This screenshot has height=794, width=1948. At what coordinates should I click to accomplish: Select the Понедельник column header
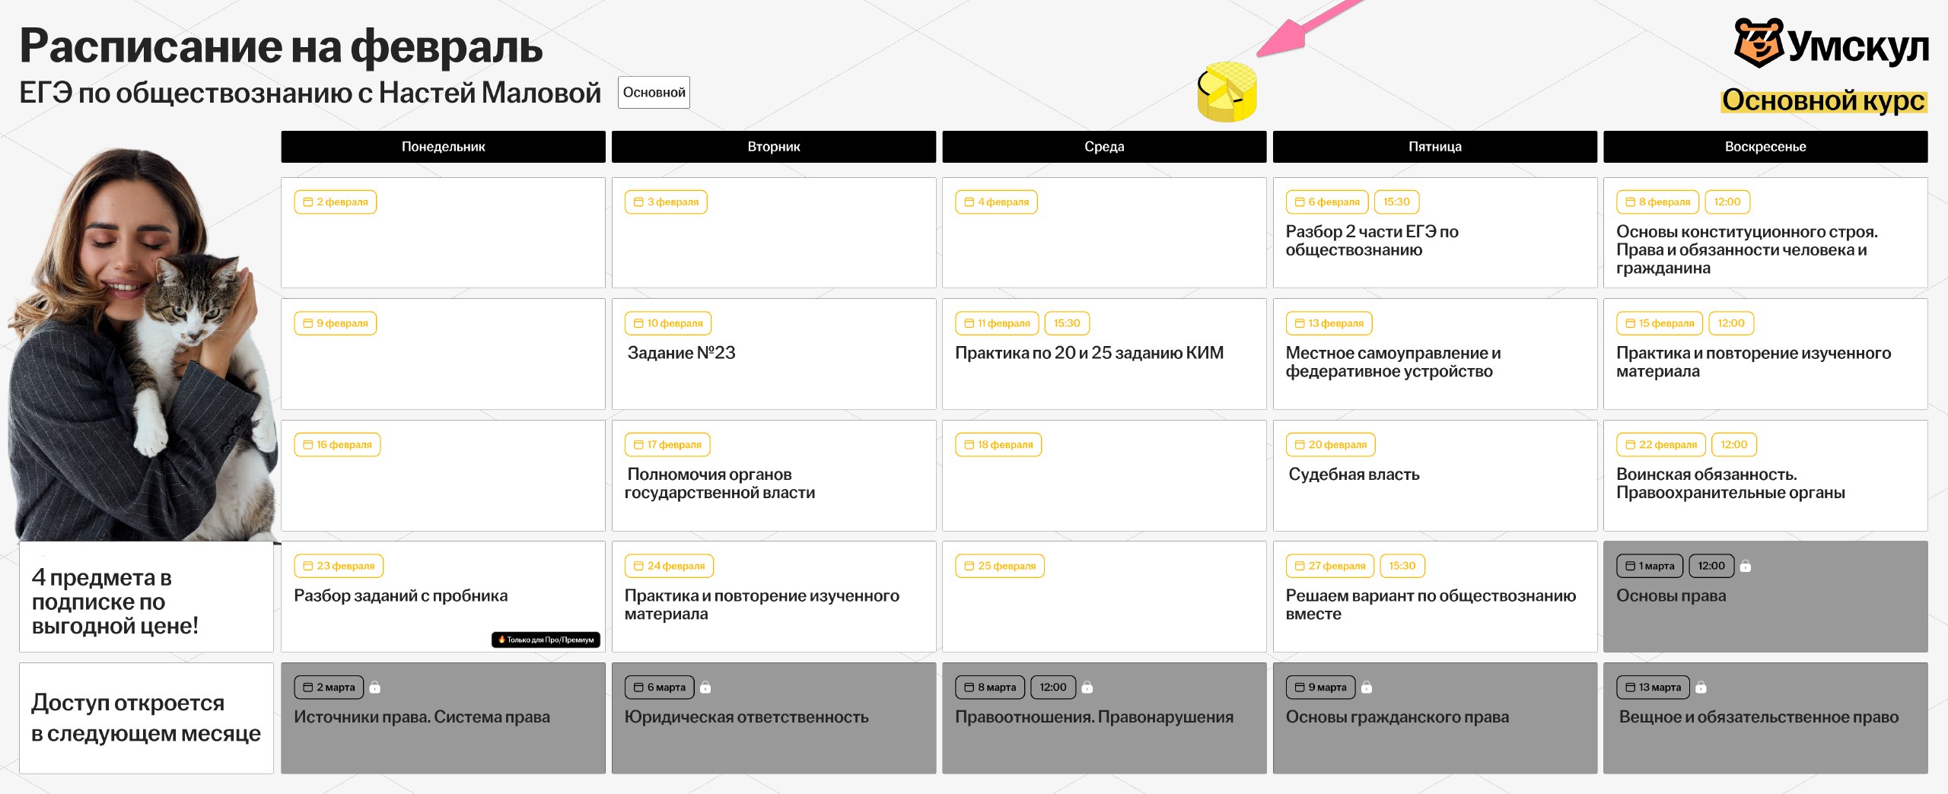coord(443,147)
